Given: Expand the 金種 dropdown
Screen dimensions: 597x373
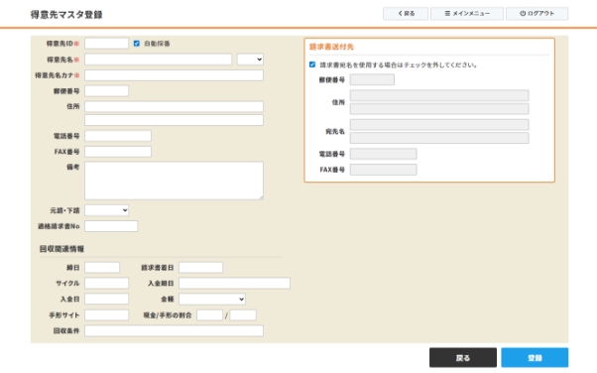Looking at the screenshot, I should [212, 299].
